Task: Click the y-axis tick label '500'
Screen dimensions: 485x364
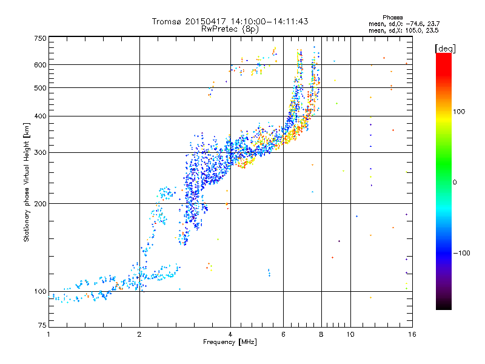Action: (x=40, y=88)
